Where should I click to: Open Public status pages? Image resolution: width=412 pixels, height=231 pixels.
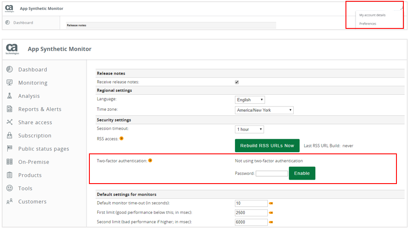tap(44, 149)
